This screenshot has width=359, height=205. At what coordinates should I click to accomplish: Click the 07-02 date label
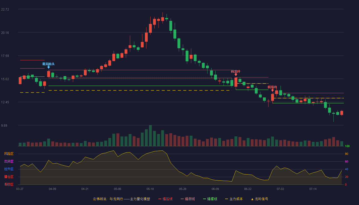(x=280, y=189)
